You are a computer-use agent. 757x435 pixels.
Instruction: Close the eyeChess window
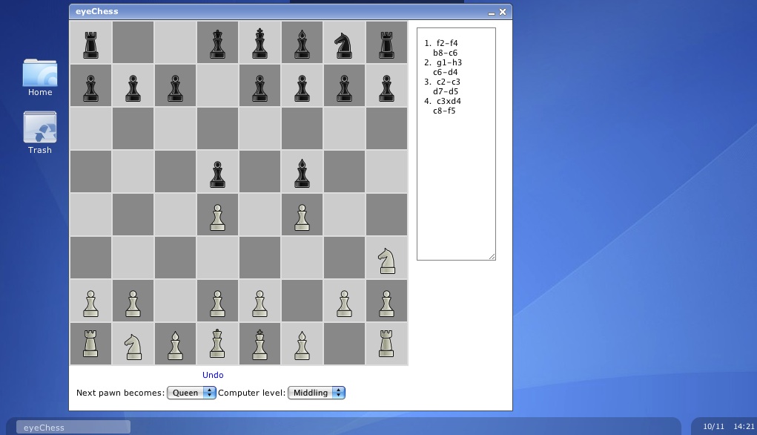pos(503,12)
